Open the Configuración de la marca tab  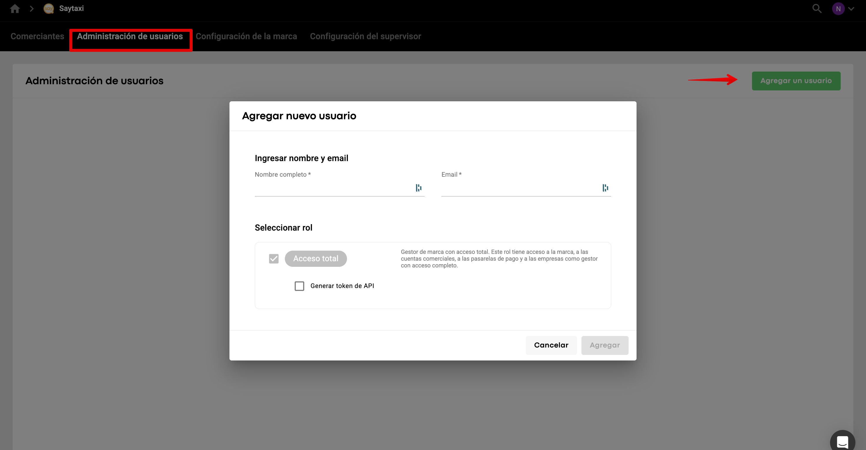(246, 36)
